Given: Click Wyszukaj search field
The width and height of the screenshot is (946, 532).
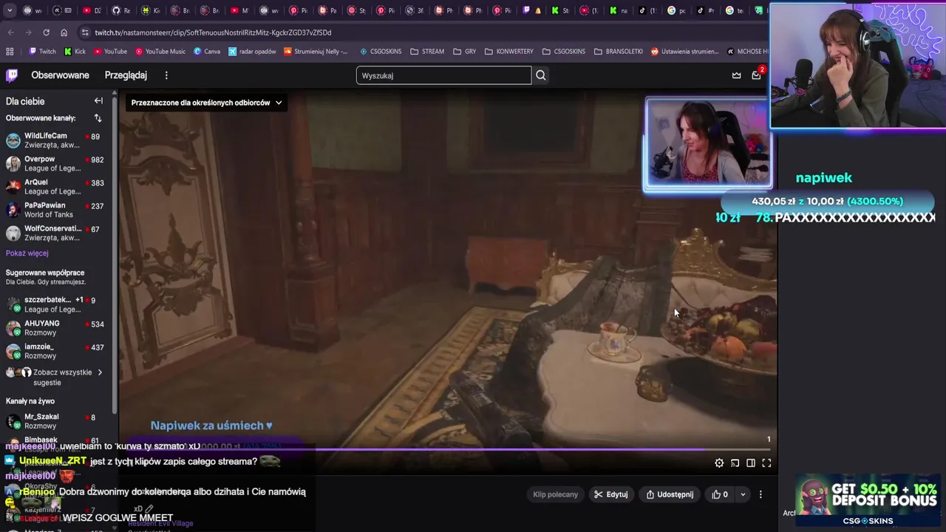Looking at the screenshot, I should coord(443,75).
